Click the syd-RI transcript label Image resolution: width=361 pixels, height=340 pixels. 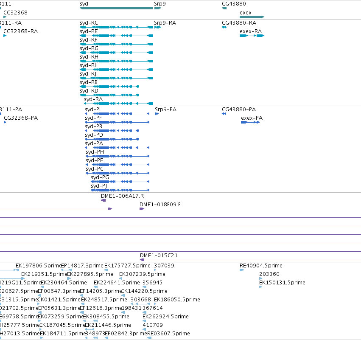(88, 65)
